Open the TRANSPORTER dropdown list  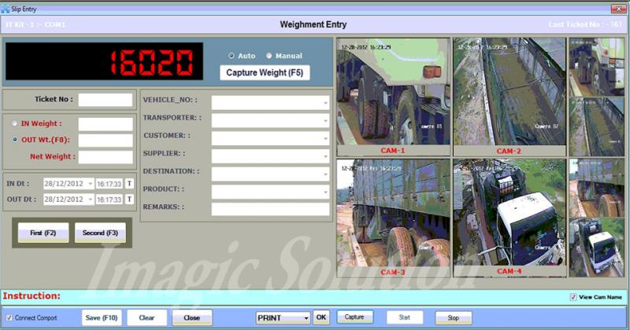(324, 120)
